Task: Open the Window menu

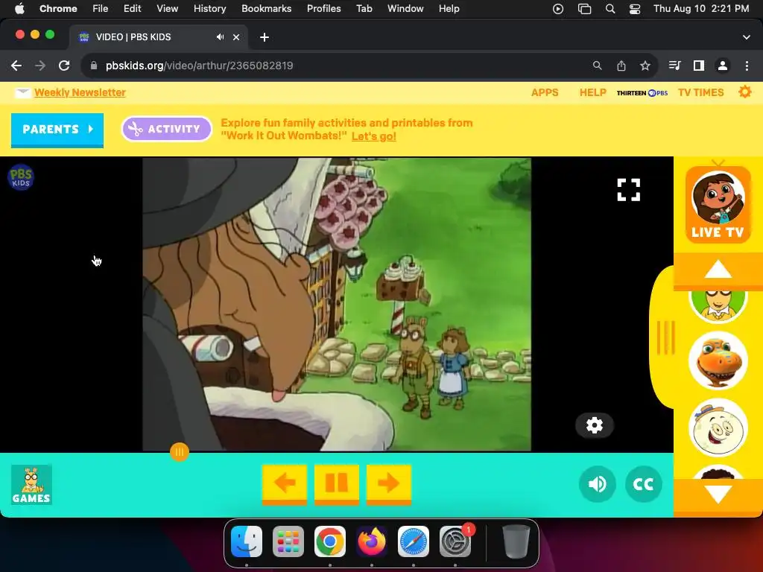Action: (x=405, y=8)
